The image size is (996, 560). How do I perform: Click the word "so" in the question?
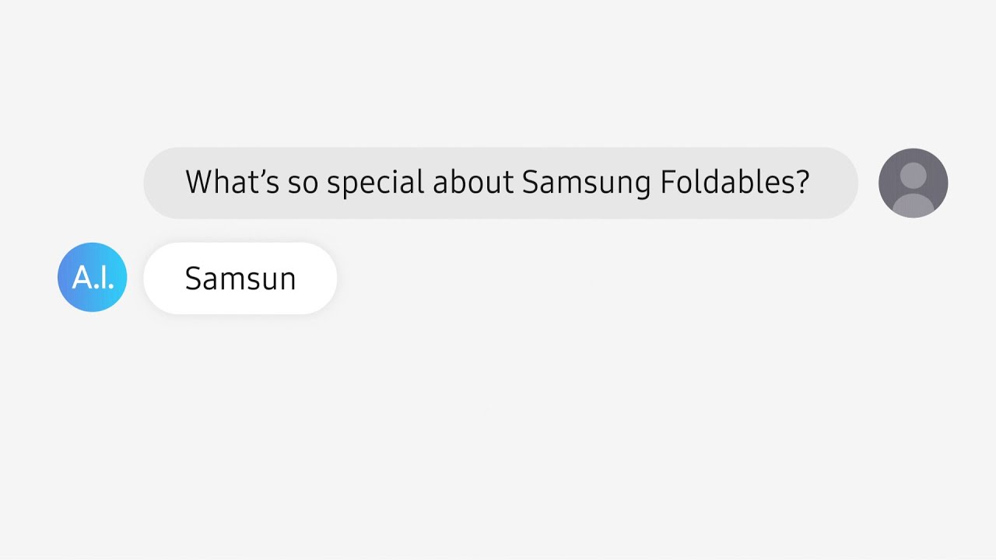(x=303, y=183)
